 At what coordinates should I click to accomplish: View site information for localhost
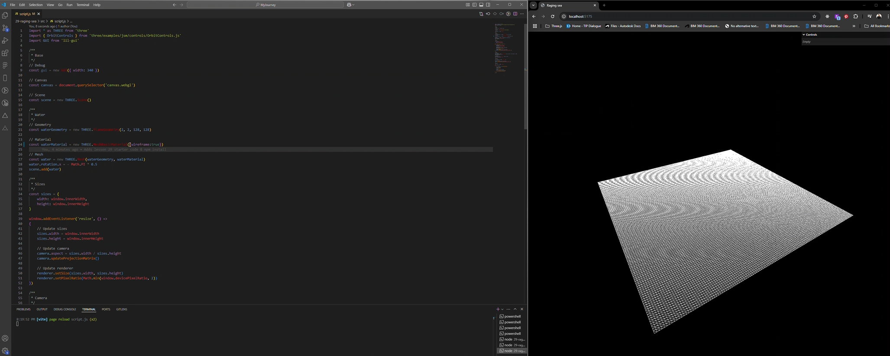(x=564, y=16)
